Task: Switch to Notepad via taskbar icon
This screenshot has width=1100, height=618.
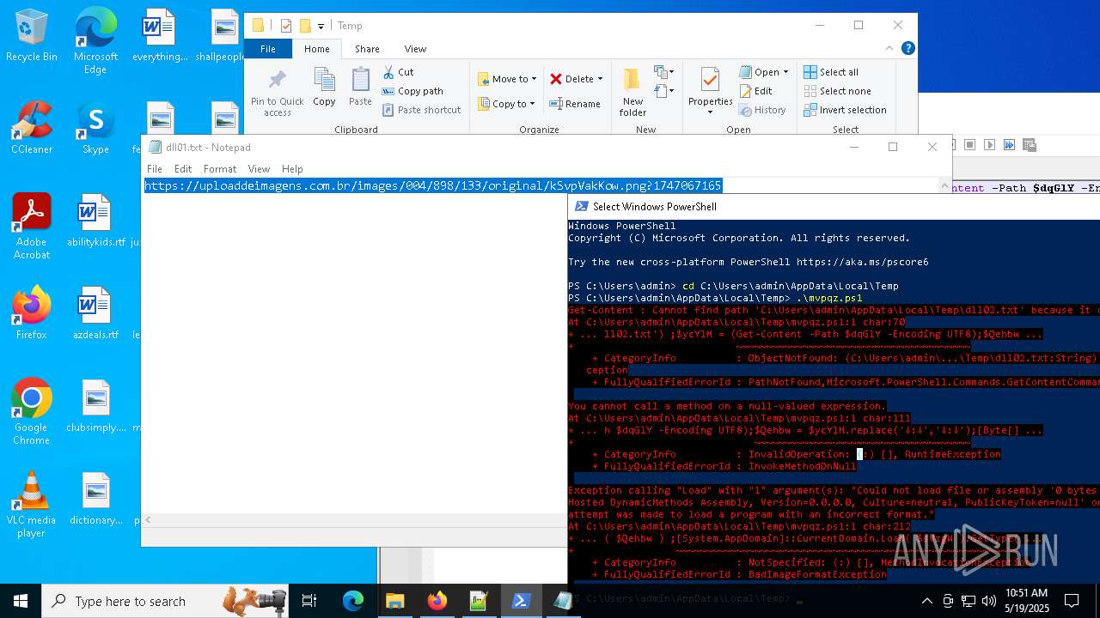Action: [563, 601]
